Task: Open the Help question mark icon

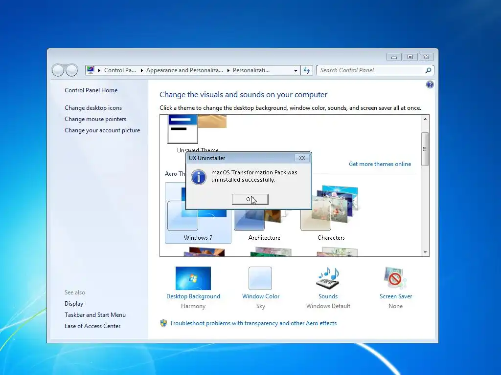Action: click(x=430, y=84)
